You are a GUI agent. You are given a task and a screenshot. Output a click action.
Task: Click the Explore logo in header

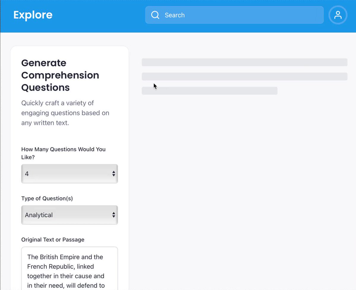pyautogui.click(x=33, y=15)
